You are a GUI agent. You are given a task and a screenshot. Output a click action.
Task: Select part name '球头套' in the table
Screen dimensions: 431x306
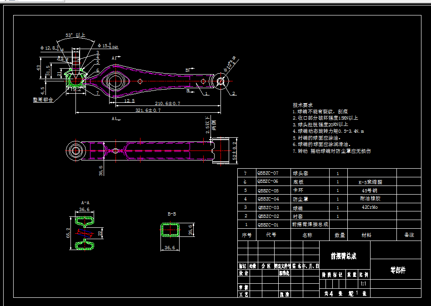[x=301, y=174]
